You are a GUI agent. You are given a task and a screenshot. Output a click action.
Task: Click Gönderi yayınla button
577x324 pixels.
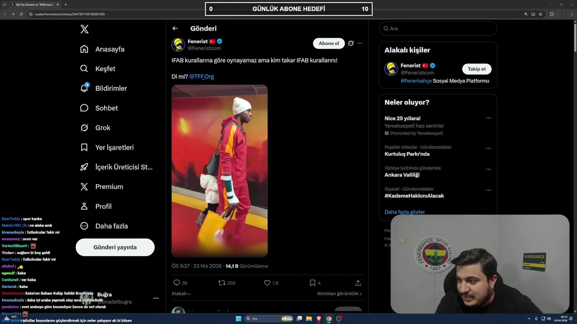point(115,247)
